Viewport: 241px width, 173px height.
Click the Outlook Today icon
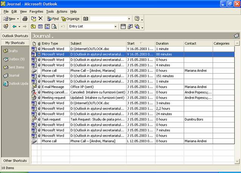6,26
